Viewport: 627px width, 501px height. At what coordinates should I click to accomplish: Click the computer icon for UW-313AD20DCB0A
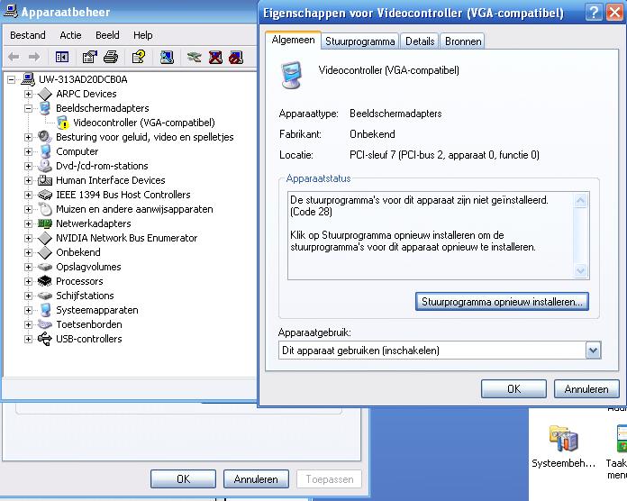(x=28, y=78)
